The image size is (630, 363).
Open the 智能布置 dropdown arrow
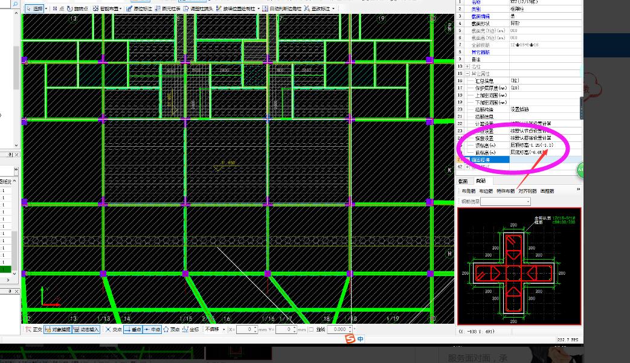coord(121,8)
